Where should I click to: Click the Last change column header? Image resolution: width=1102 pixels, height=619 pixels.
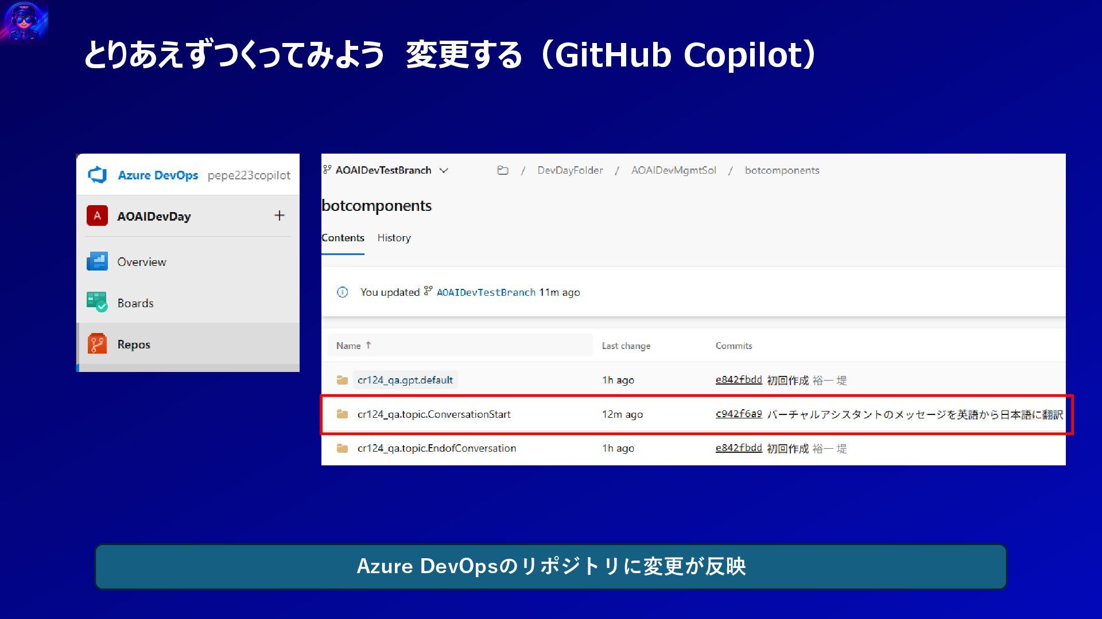(626, 346)
